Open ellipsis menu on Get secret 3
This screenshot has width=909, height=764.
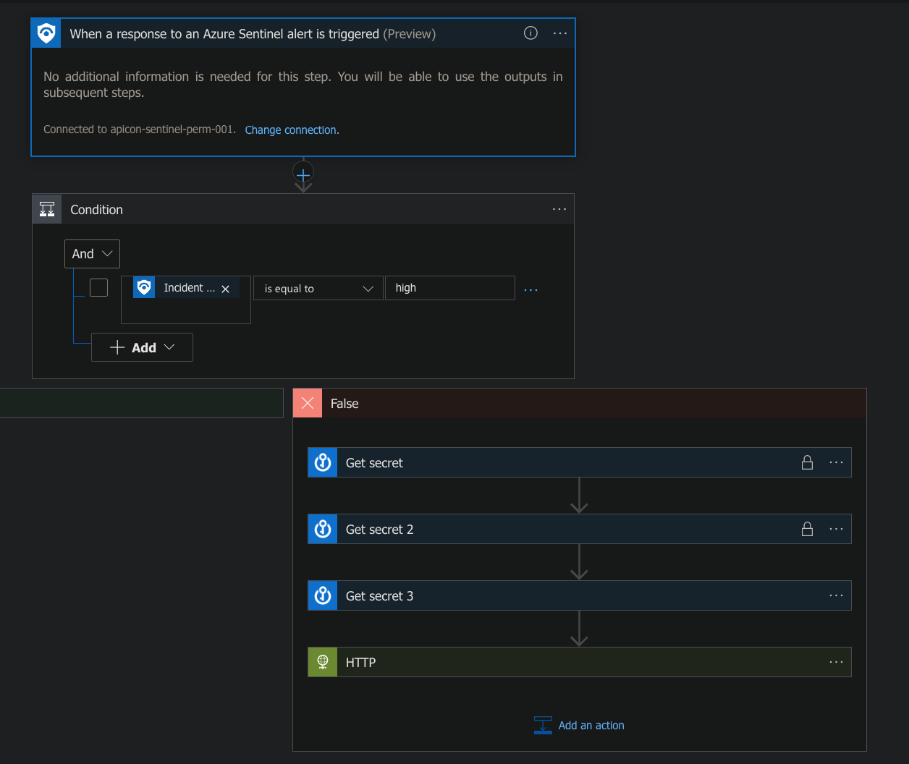click(x=836, y=595)
